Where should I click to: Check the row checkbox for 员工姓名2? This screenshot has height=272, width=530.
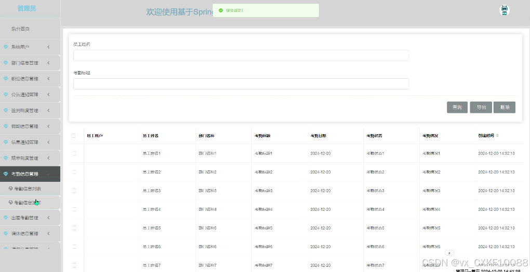click(x=74, y=172)
